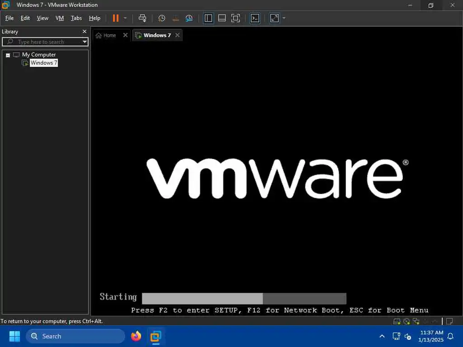
Task: Pause the virtual machine with the orange button
Action: 115,18
